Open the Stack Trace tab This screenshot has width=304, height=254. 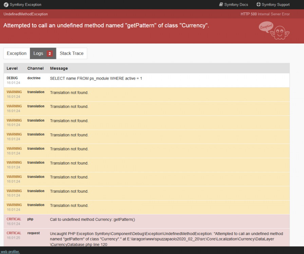(71, 53)
